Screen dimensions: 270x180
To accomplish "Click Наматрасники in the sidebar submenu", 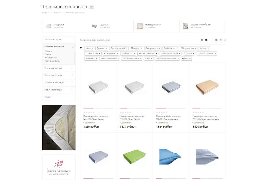I will click(51, 58).
